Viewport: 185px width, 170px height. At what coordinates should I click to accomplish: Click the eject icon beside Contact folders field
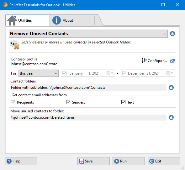click(171, 88)
